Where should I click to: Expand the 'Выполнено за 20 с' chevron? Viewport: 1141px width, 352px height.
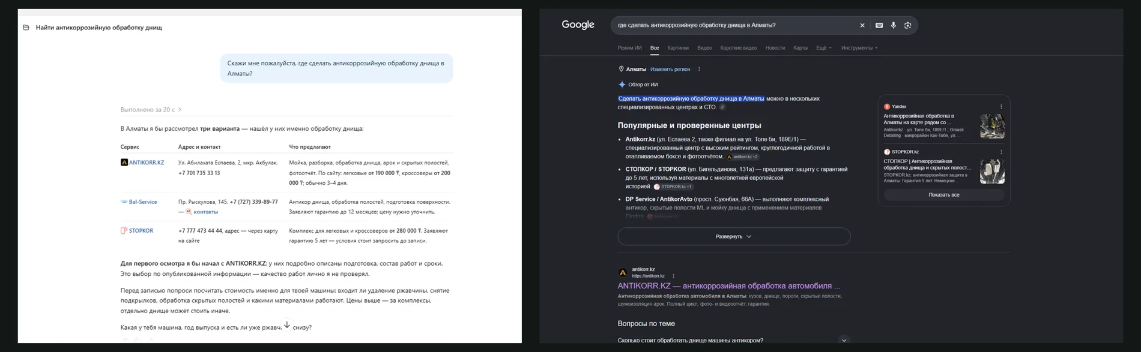(x=180, y=110)
